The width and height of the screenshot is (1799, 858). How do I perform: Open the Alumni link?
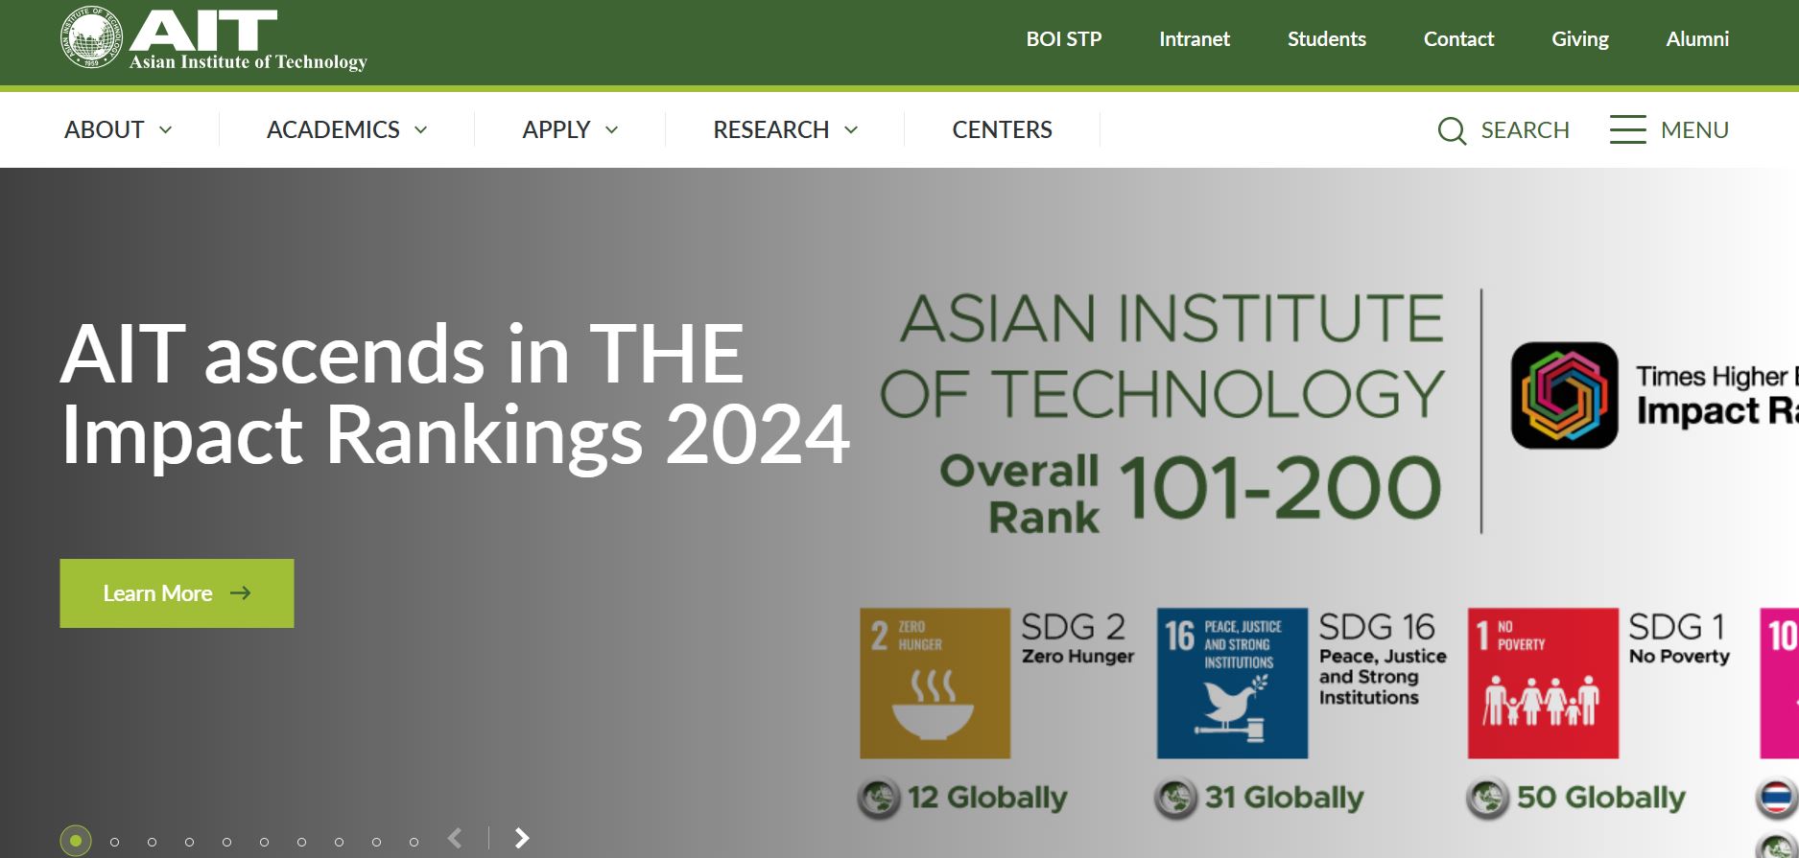pos(1697,39)
